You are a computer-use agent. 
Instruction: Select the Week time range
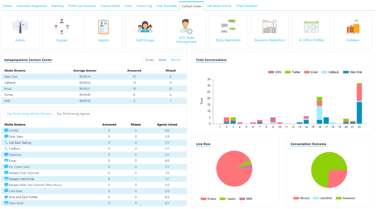[162, 60]
